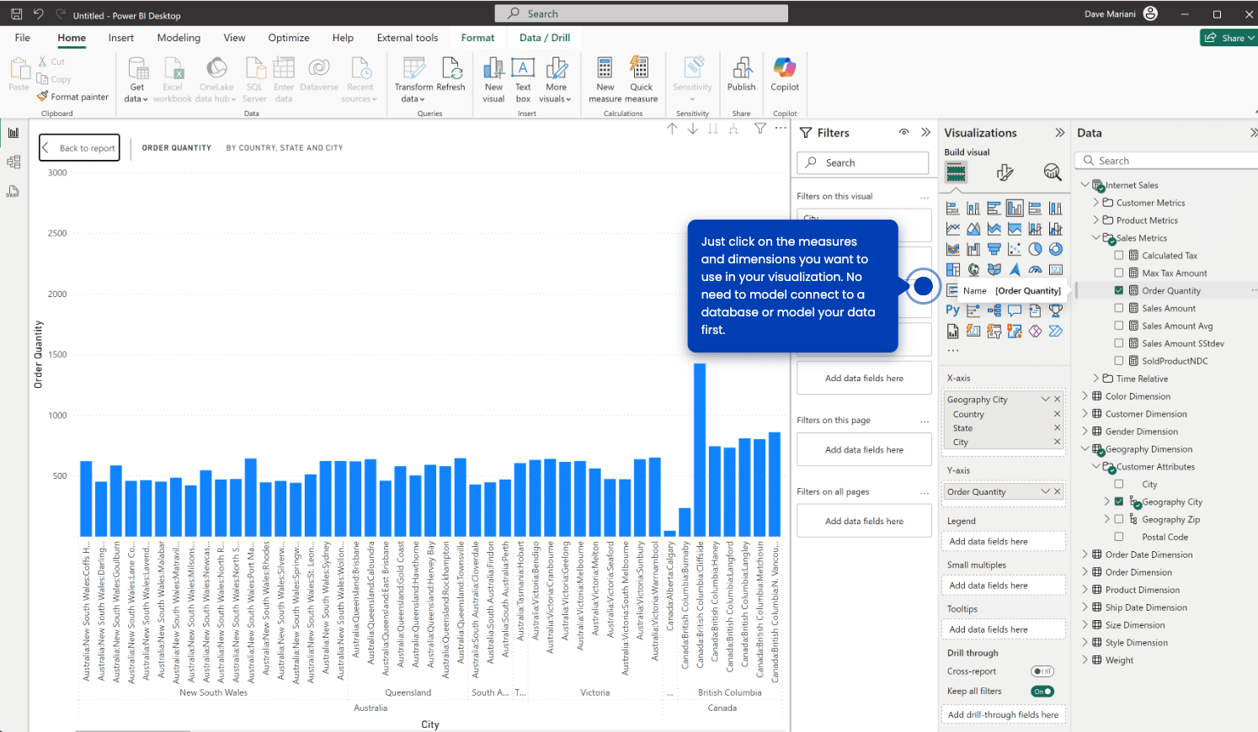Check the Calculated Tax measure
Viewport: 1258px width, 732px height.
tap(1119, 255)
